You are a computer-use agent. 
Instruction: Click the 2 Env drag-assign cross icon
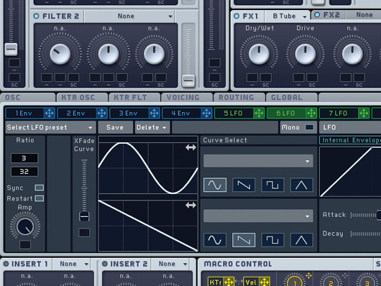coord(101,114)
